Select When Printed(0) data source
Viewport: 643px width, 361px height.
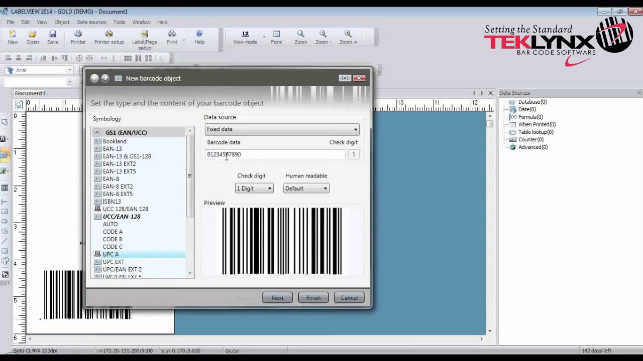click(x=537, y=124)
